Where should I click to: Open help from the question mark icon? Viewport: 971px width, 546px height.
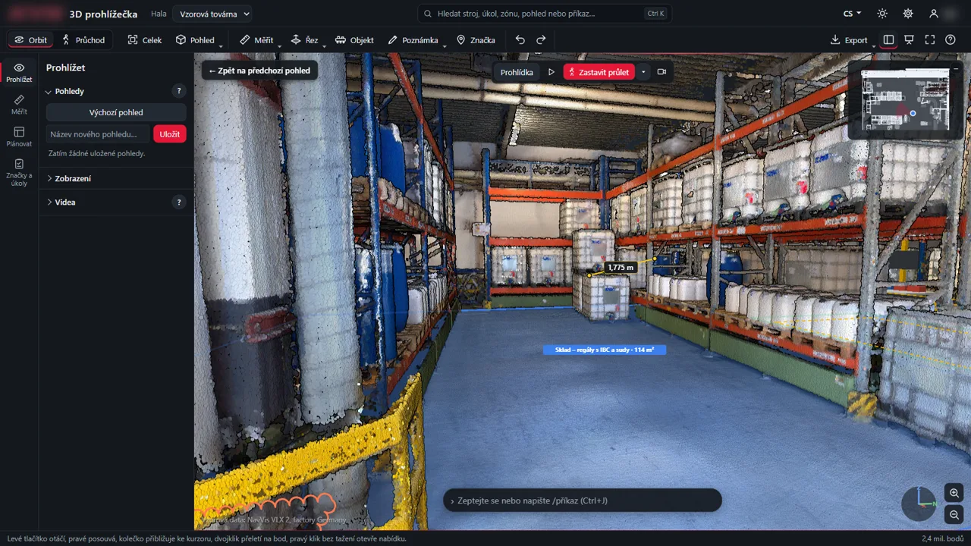point(951,40)
